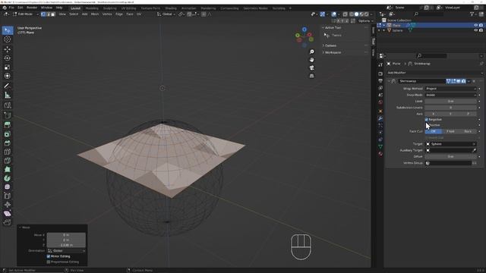Collapse the Active Tool panel
This screenshot has height=273, width=486.
tap(333, 28)
